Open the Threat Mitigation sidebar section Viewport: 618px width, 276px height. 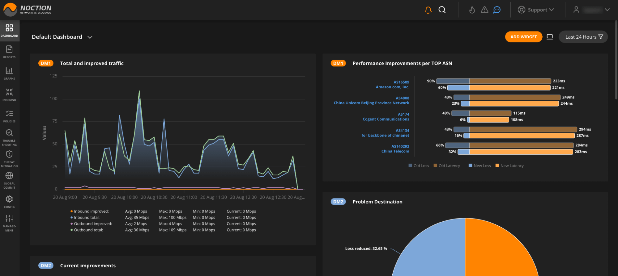pyautogui.click(x=10, y=159)
